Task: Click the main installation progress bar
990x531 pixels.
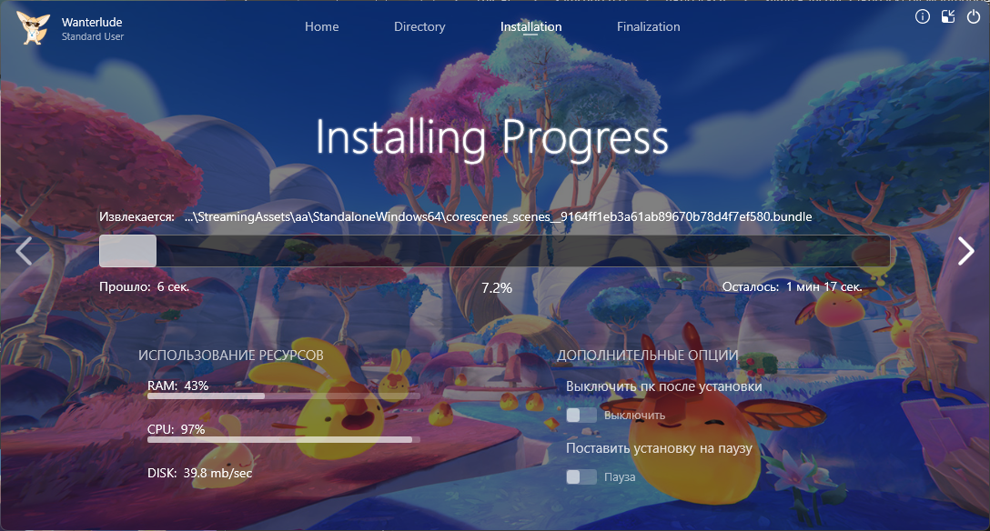Action: [494, 251]
